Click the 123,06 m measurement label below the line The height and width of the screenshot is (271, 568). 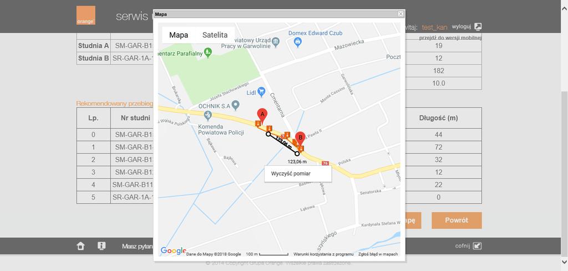297,162
